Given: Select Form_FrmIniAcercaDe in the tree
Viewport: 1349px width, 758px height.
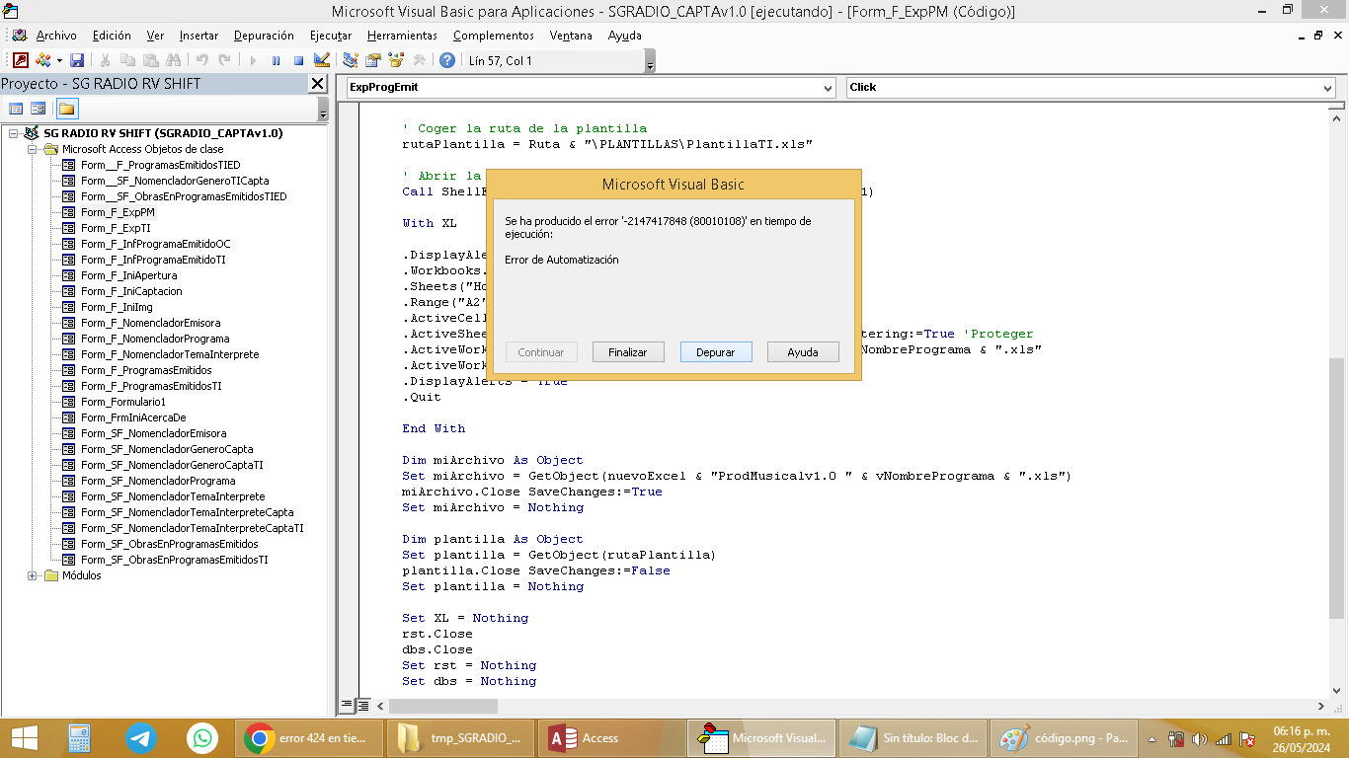Looking at the screenshot, I should 133,417.
